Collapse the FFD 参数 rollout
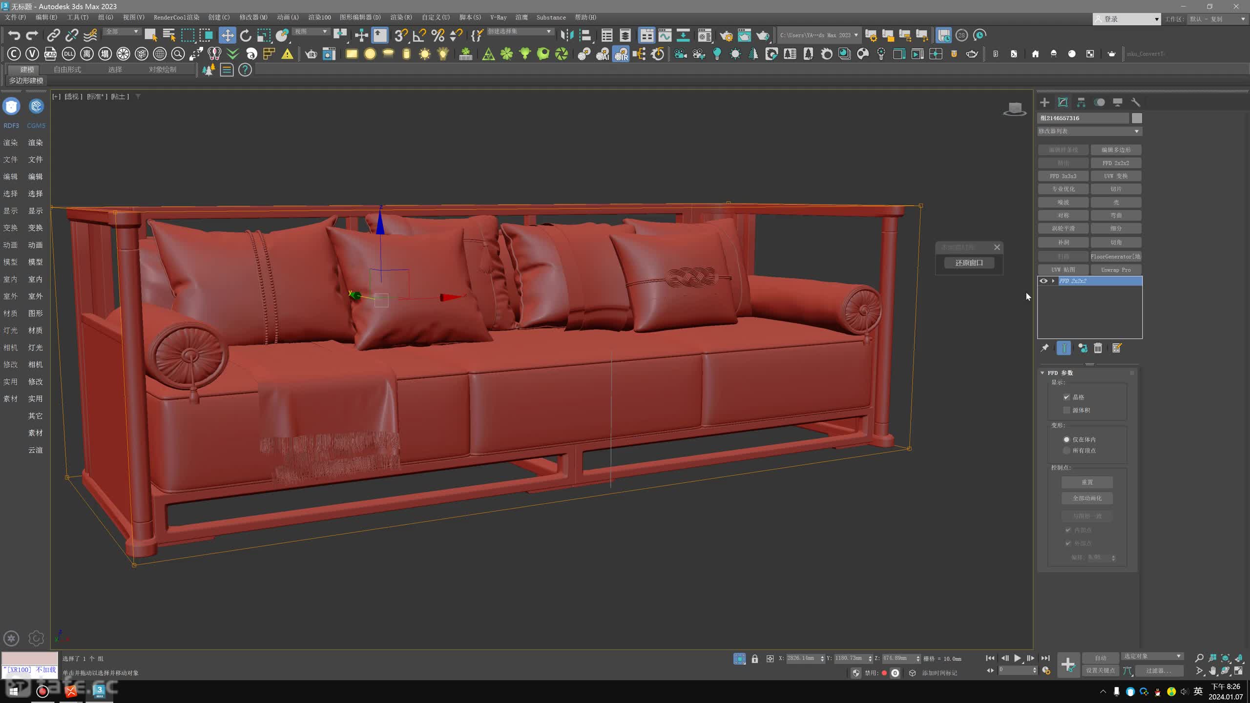 click(1042, 373)
